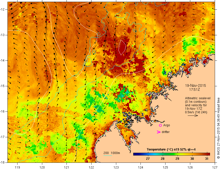Click the 'Argo' legend label

click(166, 125)
